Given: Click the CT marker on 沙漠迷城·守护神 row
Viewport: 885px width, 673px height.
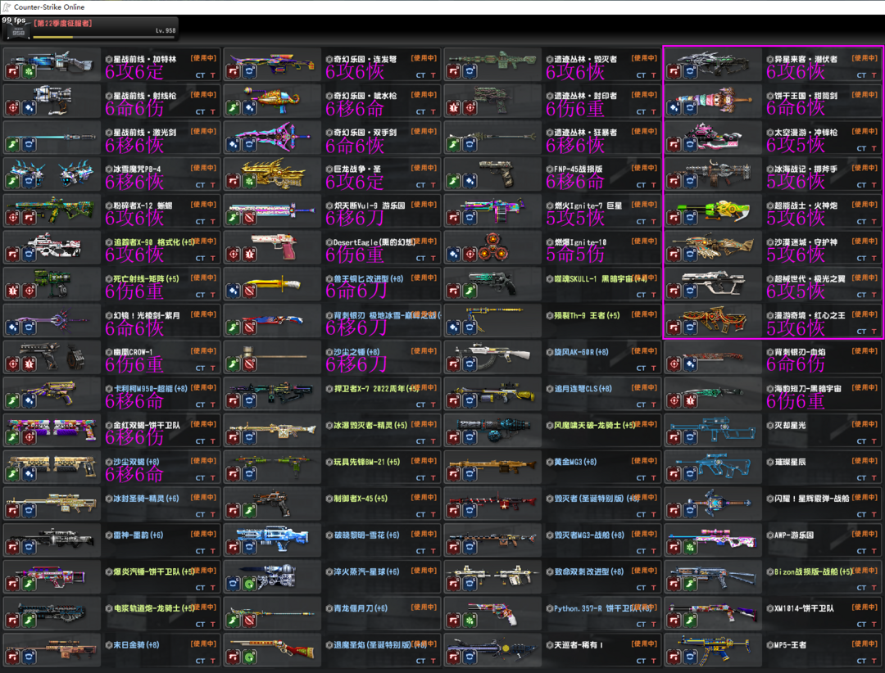Looking at the screenshot, I should (861, 259).
